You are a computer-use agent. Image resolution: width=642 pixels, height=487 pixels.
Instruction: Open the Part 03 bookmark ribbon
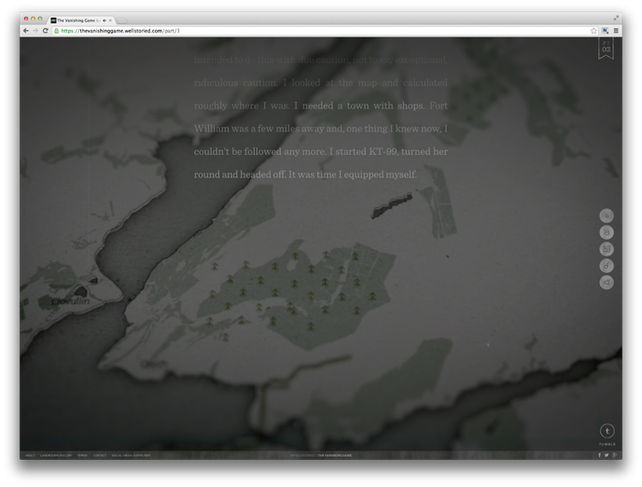606,49
